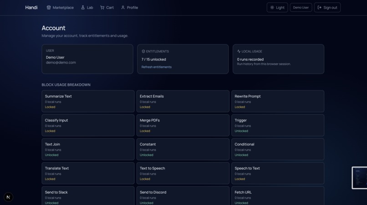367x205 pixels.
Task: Click the sign out arrow icon
Action: [320, 7]
